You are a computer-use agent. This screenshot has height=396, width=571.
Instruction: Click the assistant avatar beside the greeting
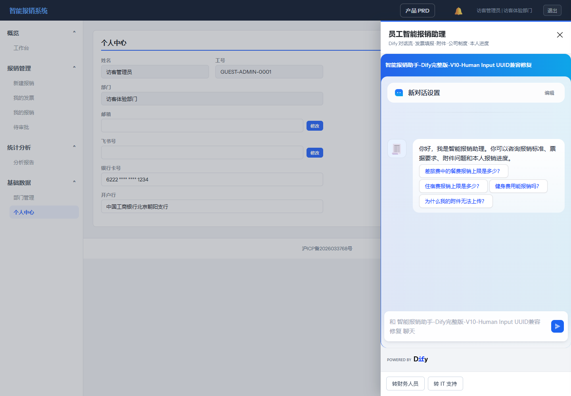[x=397, y=148]
